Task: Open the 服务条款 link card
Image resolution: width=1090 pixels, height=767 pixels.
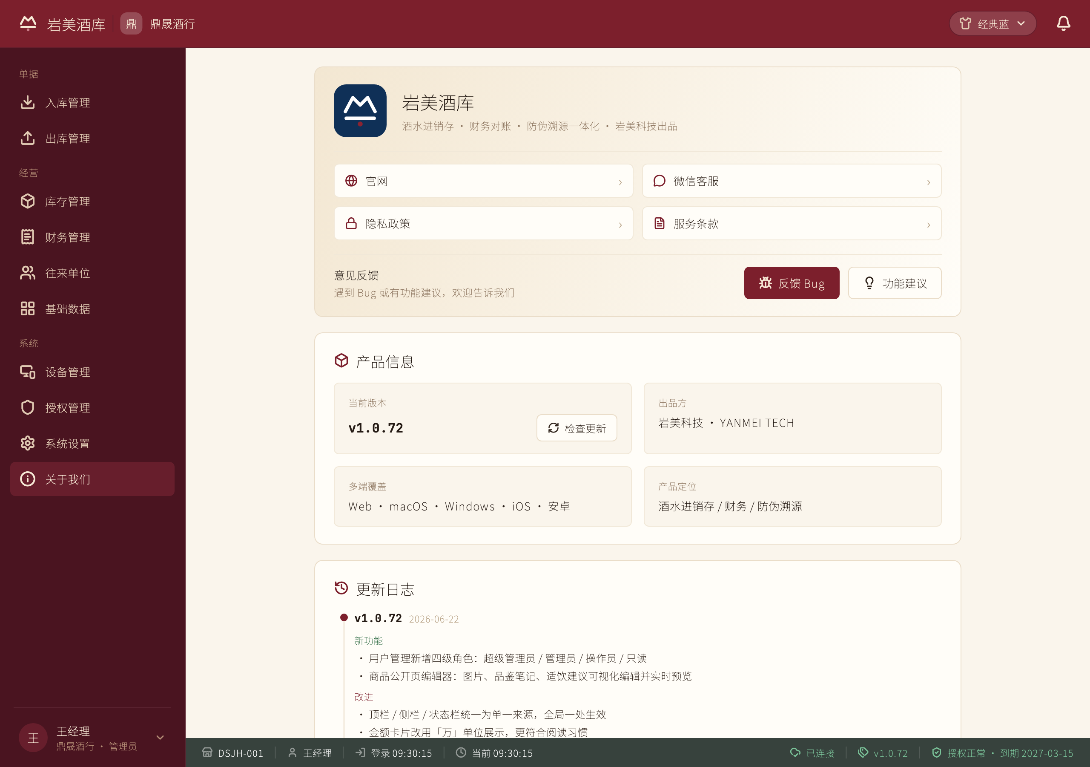Action: point(792,223)
